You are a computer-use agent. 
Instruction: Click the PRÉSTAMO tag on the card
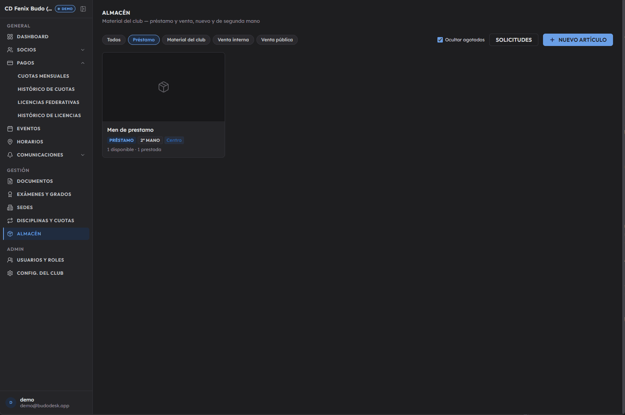click(121, 140)
